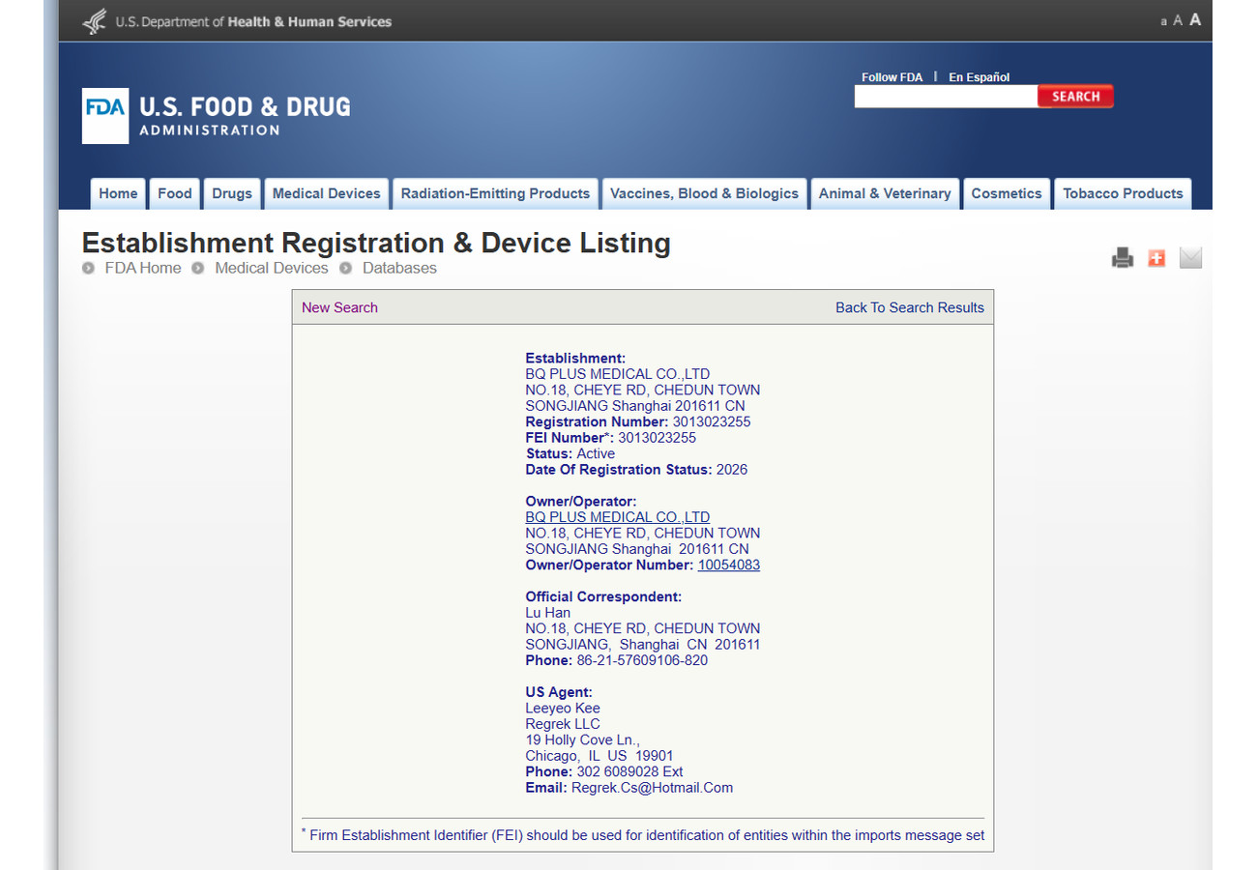Follow the 'Follow FDA' link
Image resolution: width=1257 pixels, height=870 pixels.
892,77
